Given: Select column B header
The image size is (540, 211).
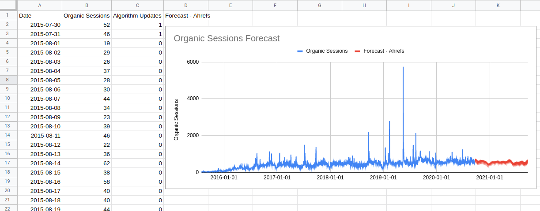Looking at the screenshot, I should point(87,5).
